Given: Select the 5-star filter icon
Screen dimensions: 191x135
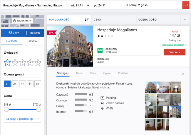Looking at the screenshot, I should [x=38, y=62].
